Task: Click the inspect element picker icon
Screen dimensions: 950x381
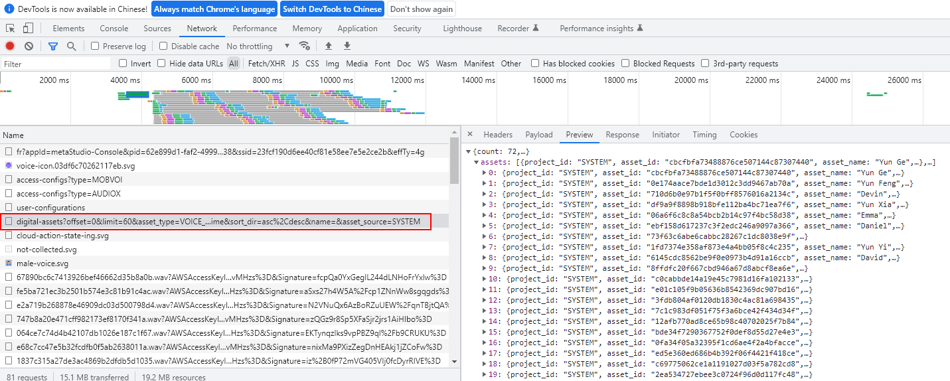Action: click(11, 29)
